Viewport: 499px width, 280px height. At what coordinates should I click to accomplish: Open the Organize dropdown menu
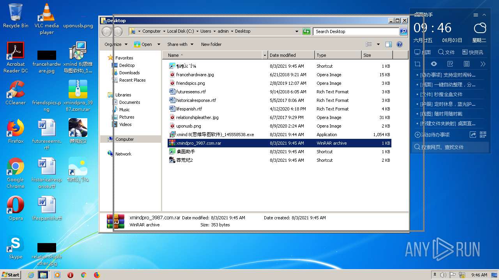115,44
